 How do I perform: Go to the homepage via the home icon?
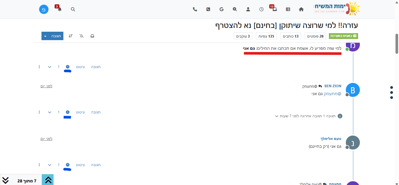(x=301, y=9)
